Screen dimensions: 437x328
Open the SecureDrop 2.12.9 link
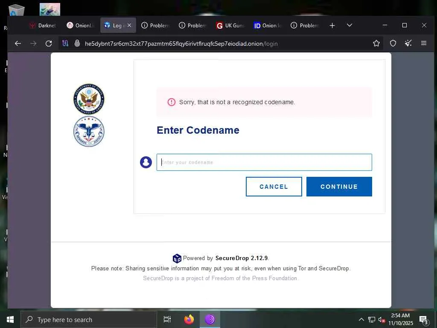pyautogui.click(x=242, y=258)
